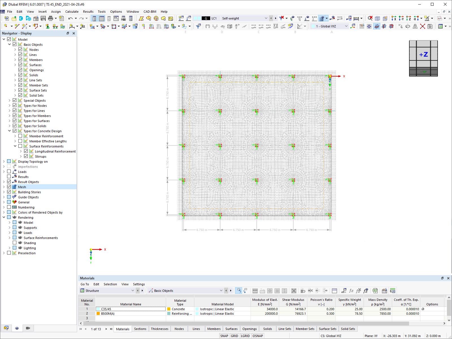Activate the Undo icon
Viewport: 452px width, 339px height.
70,18
